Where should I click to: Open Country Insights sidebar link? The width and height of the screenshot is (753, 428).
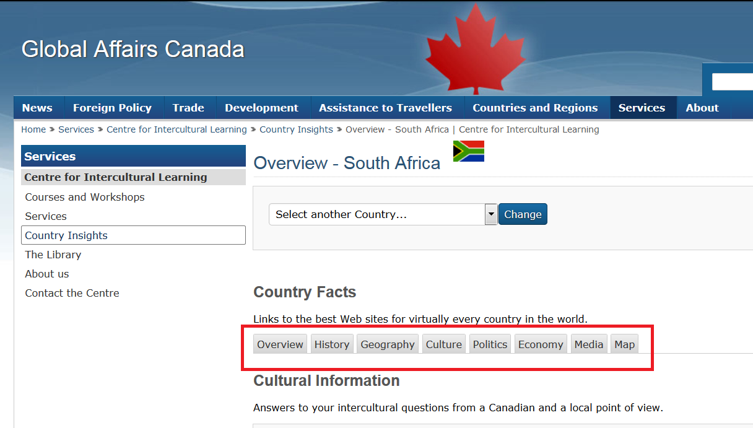tap(133, 235)
